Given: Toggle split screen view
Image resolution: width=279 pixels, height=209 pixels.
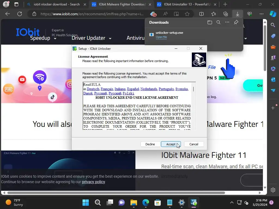Looking at the screenshot, I should [201, 14].
